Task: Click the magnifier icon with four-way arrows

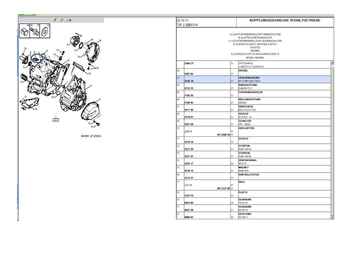Action: [68, 20]
